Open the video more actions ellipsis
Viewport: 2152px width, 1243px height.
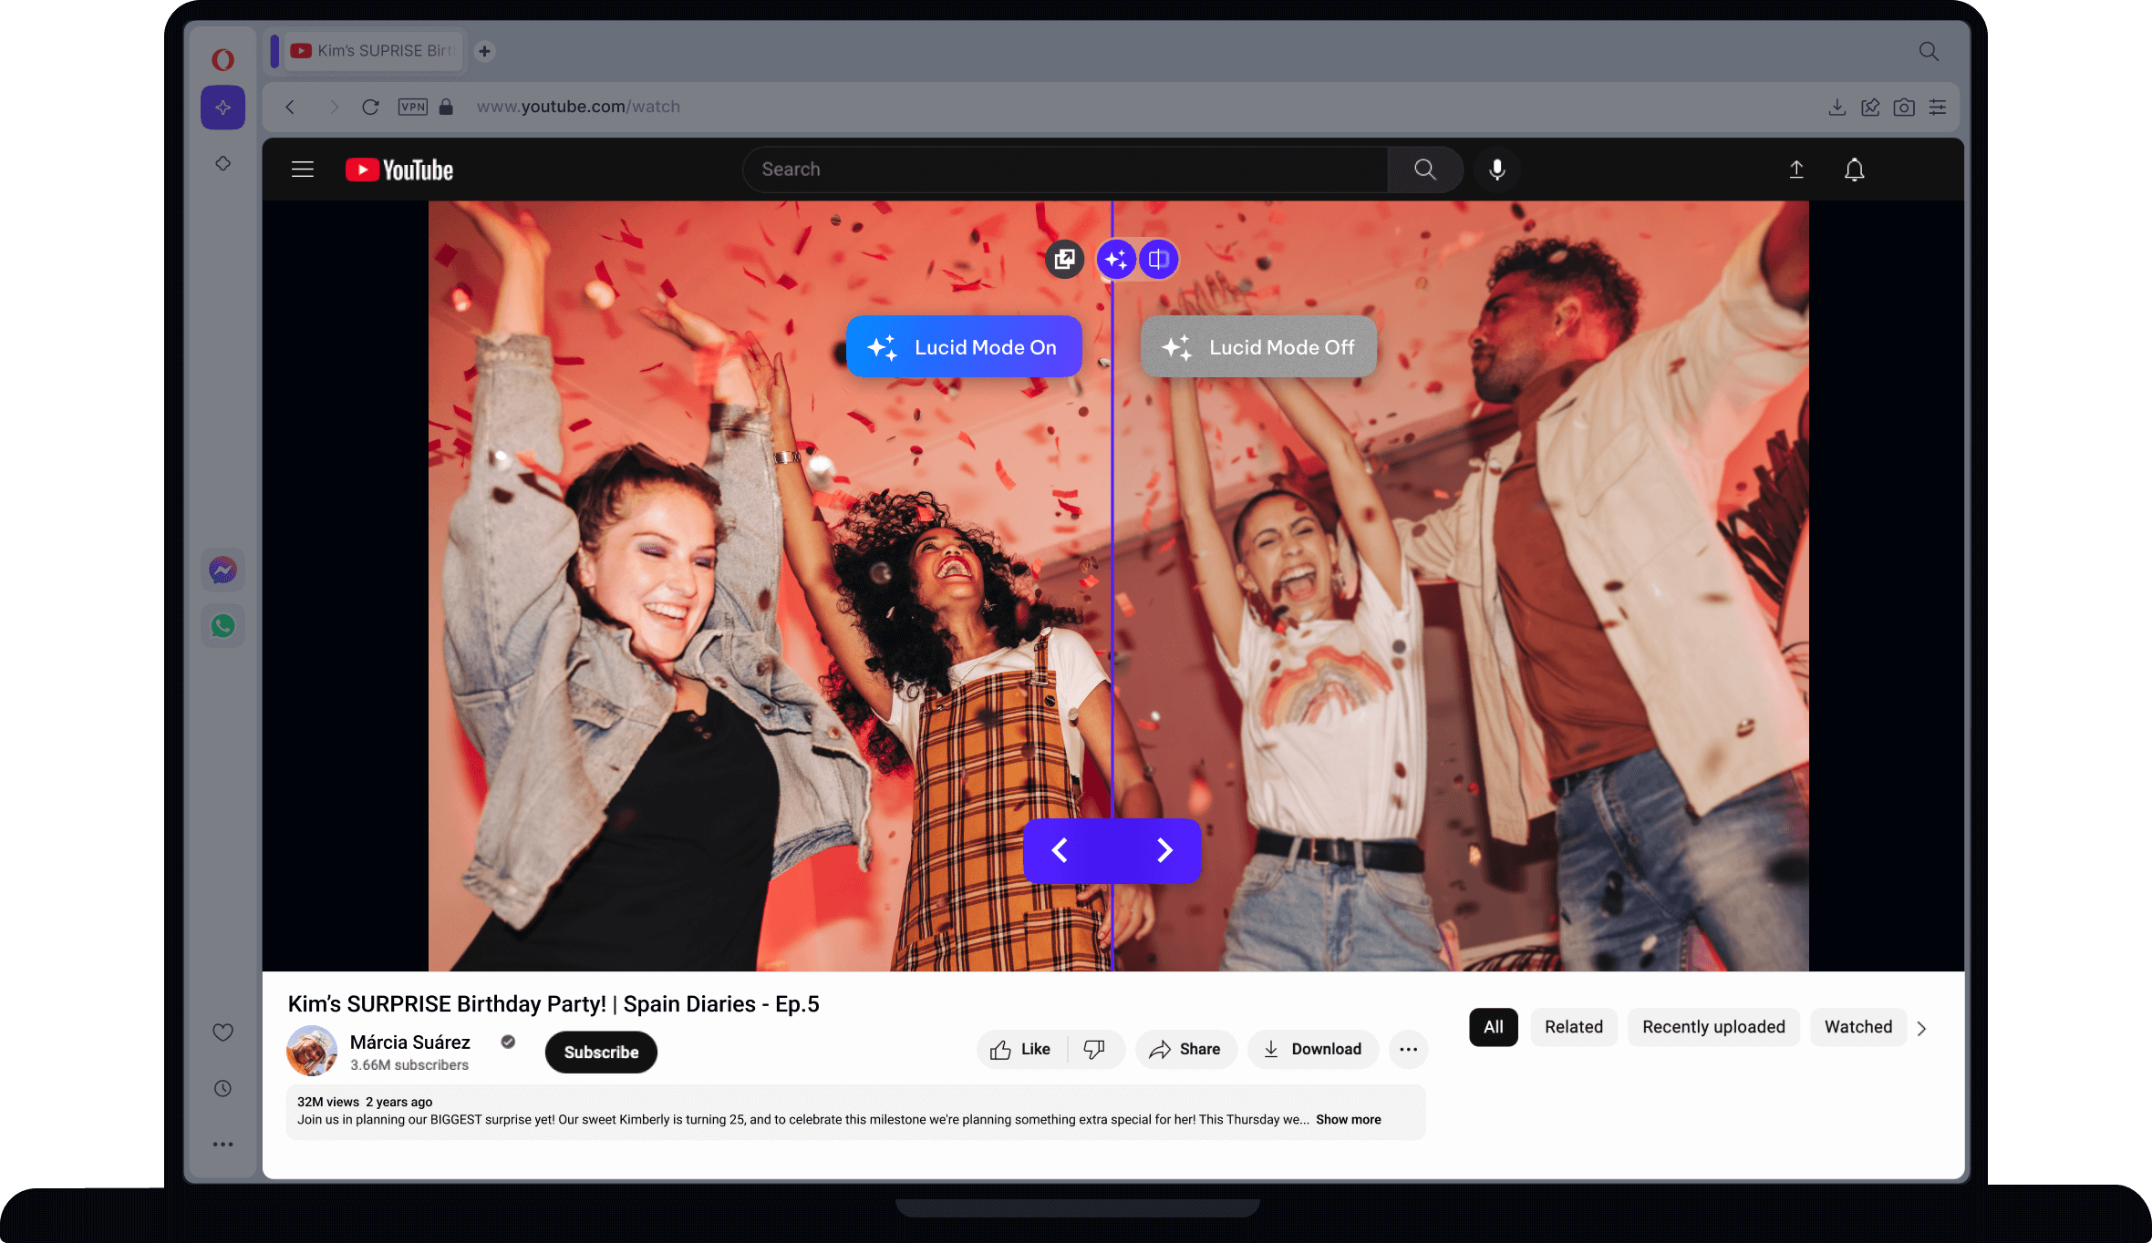click(1409, 1050)
